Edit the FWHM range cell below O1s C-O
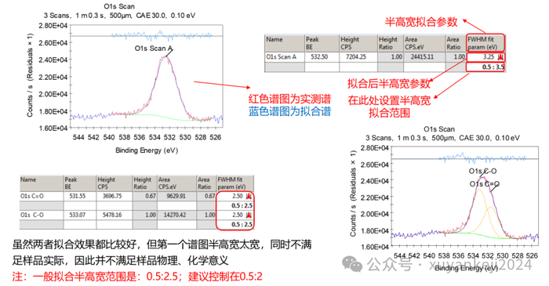 pos(235,224)
